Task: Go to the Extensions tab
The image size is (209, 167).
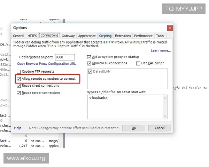Action: click(123, 36)
